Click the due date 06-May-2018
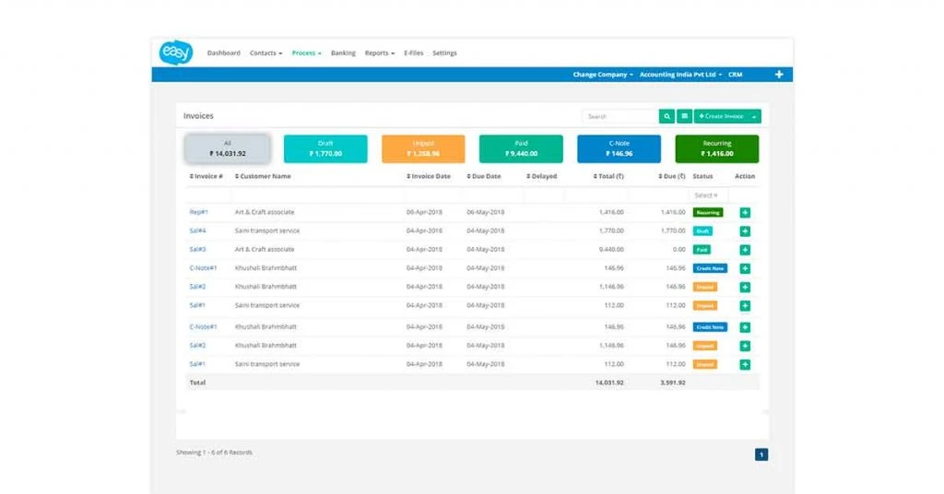This screenshot has height=494, width=944. point(485,212)
